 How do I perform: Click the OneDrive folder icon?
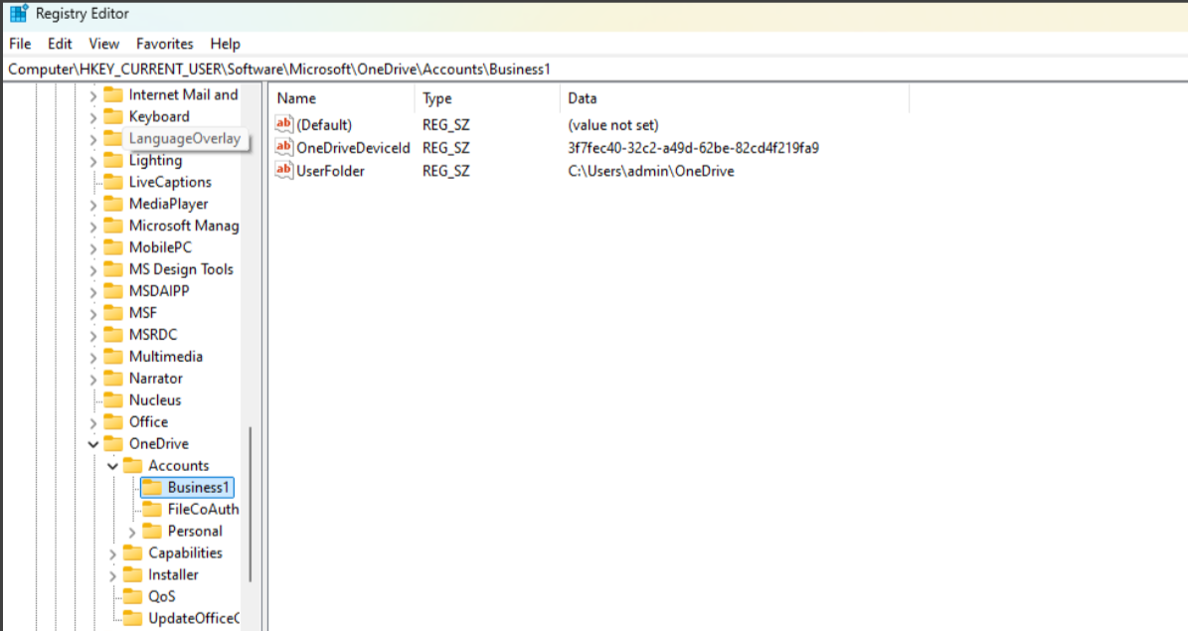pyautogui.click(x=113, y=444)
